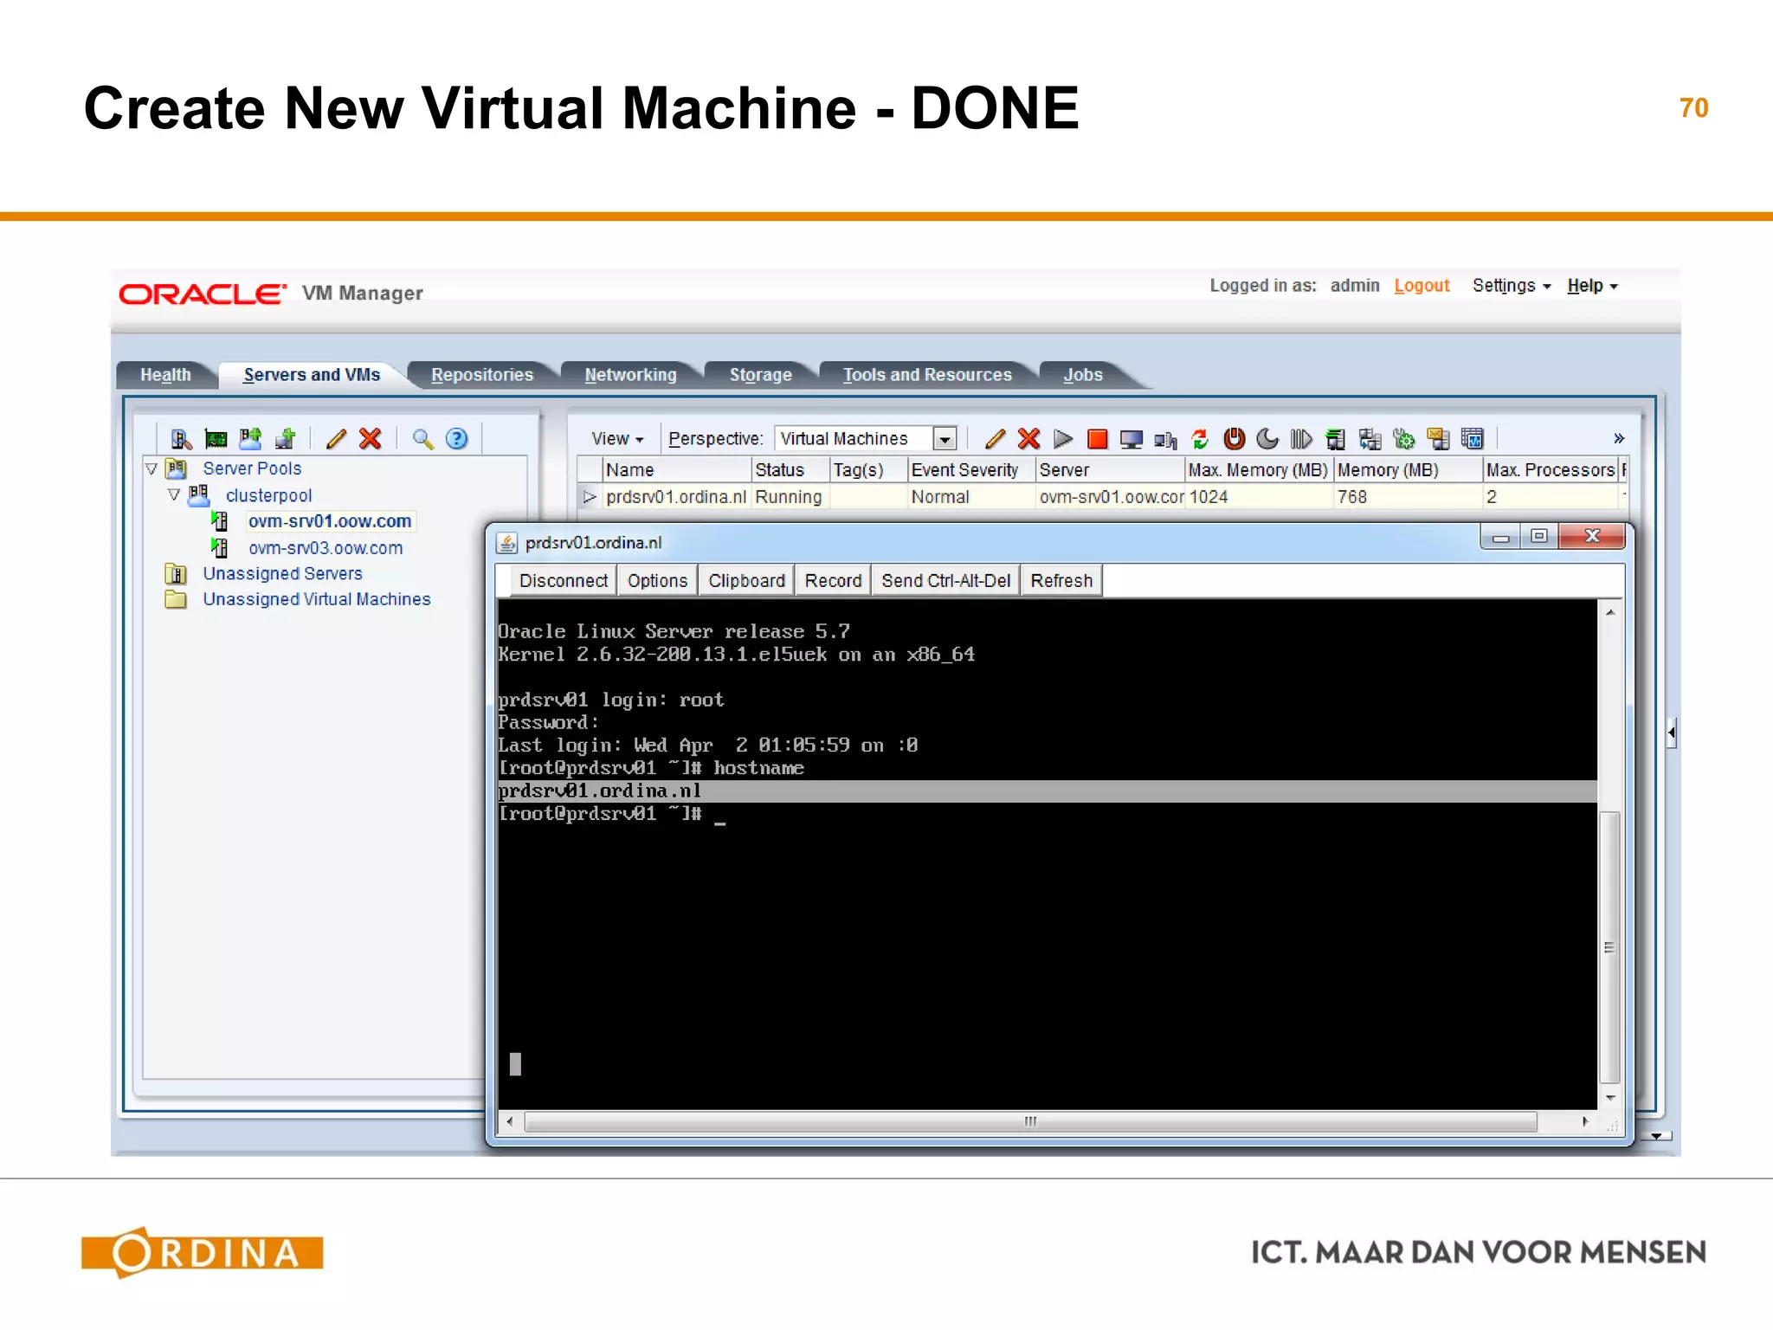The width and height of the screenshot is (1773, 1330).
Task: Switch to the Health tab
Action: (x=165, y=375)
